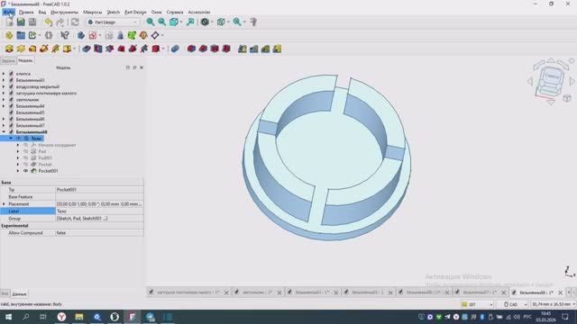Select the MultiTransform tool
Screen dimensions: 577x324
277,49
